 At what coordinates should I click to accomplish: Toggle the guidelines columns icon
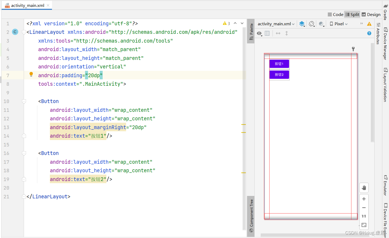[267, 33]
